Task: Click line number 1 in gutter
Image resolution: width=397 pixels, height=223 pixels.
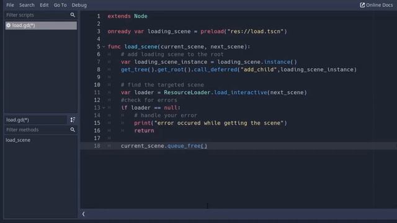Action: 99,16
